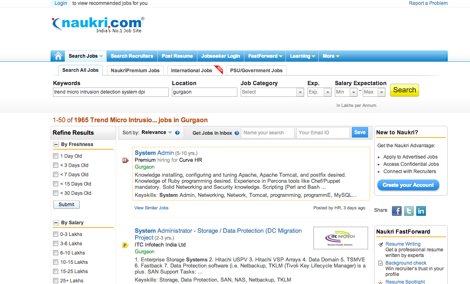Focus the Location input field

pos(204,92)
